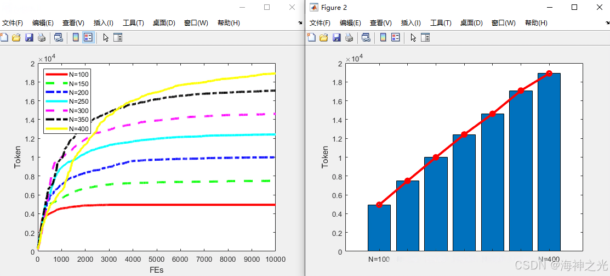Click red marker atop the N=400 bar
The width and height of the screenshot is (610, 276).
coord(549,73)
